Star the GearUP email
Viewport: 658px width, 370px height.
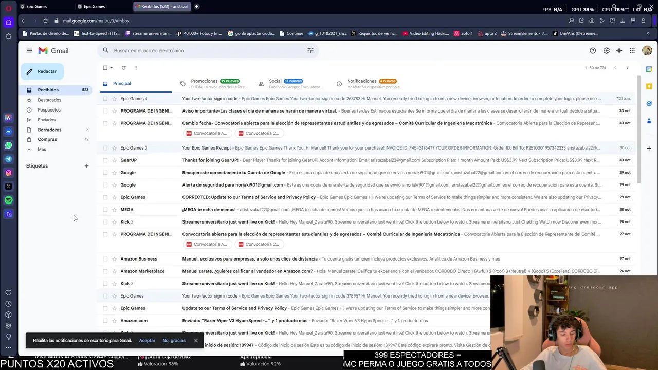(115, 160)
